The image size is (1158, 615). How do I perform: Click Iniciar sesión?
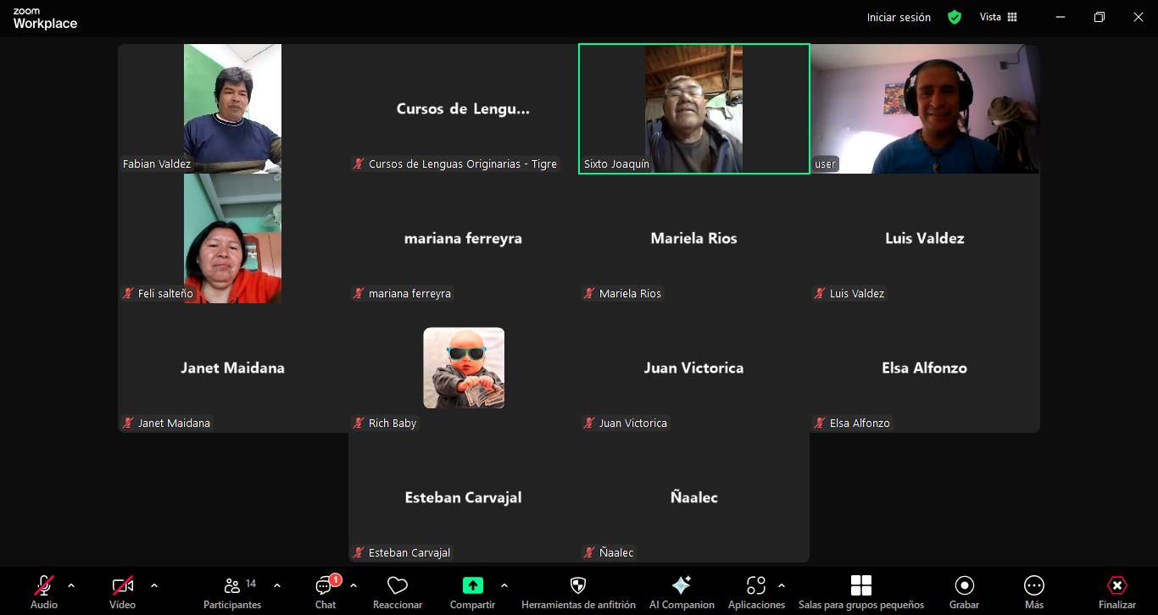899,17
